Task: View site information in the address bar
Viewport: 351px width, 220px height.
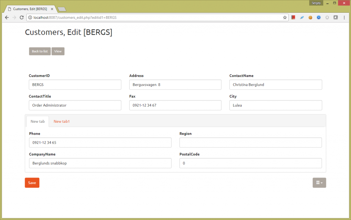Action: pyautogui.click(x=31, y=17)
